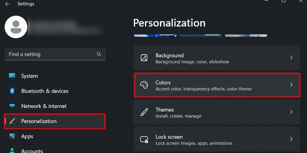Click the Personalization paintbrush icon in sidebar

(x=12, y=121)
